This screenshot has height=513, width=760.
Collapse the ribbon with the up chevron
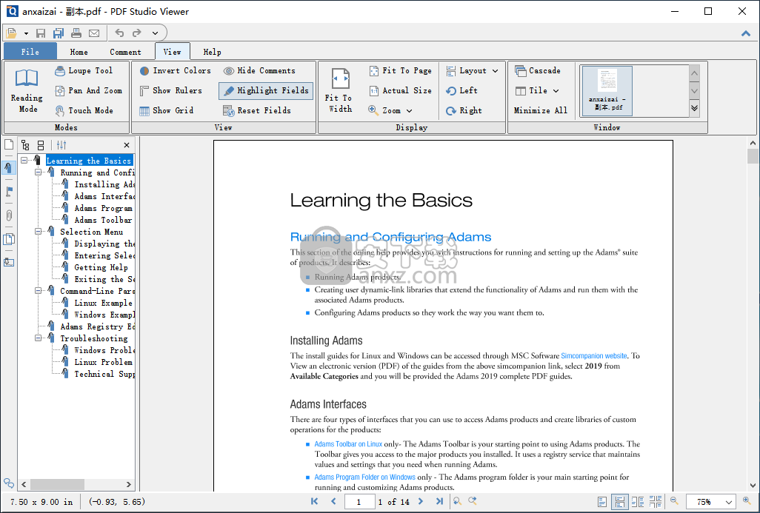click(746, 33)
